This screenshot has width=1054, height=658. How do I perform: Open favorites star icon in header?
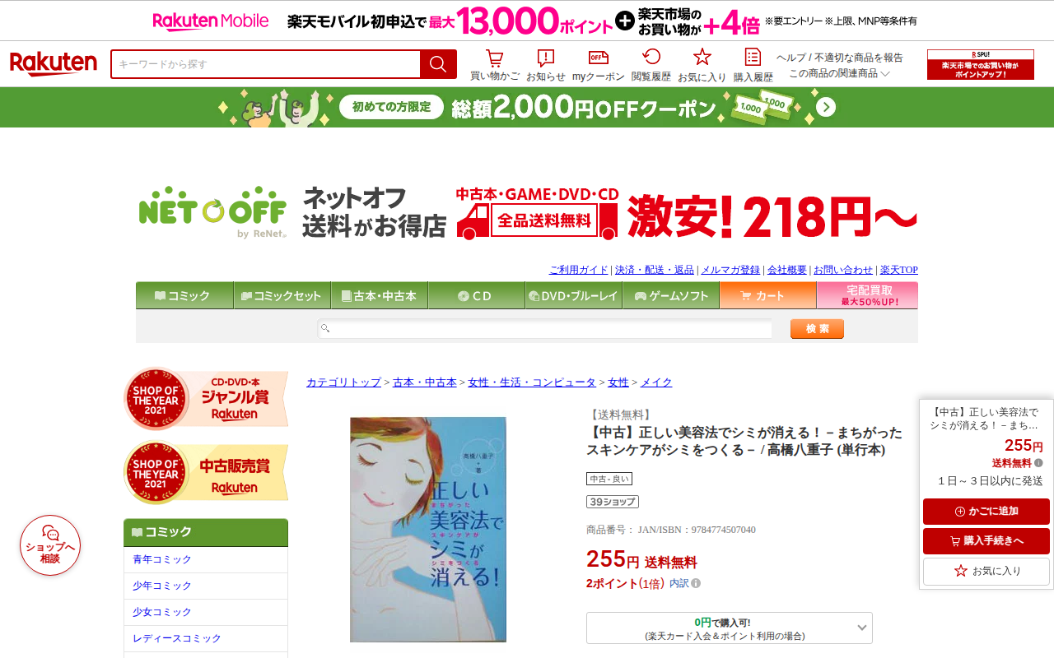tap(702, 58)
